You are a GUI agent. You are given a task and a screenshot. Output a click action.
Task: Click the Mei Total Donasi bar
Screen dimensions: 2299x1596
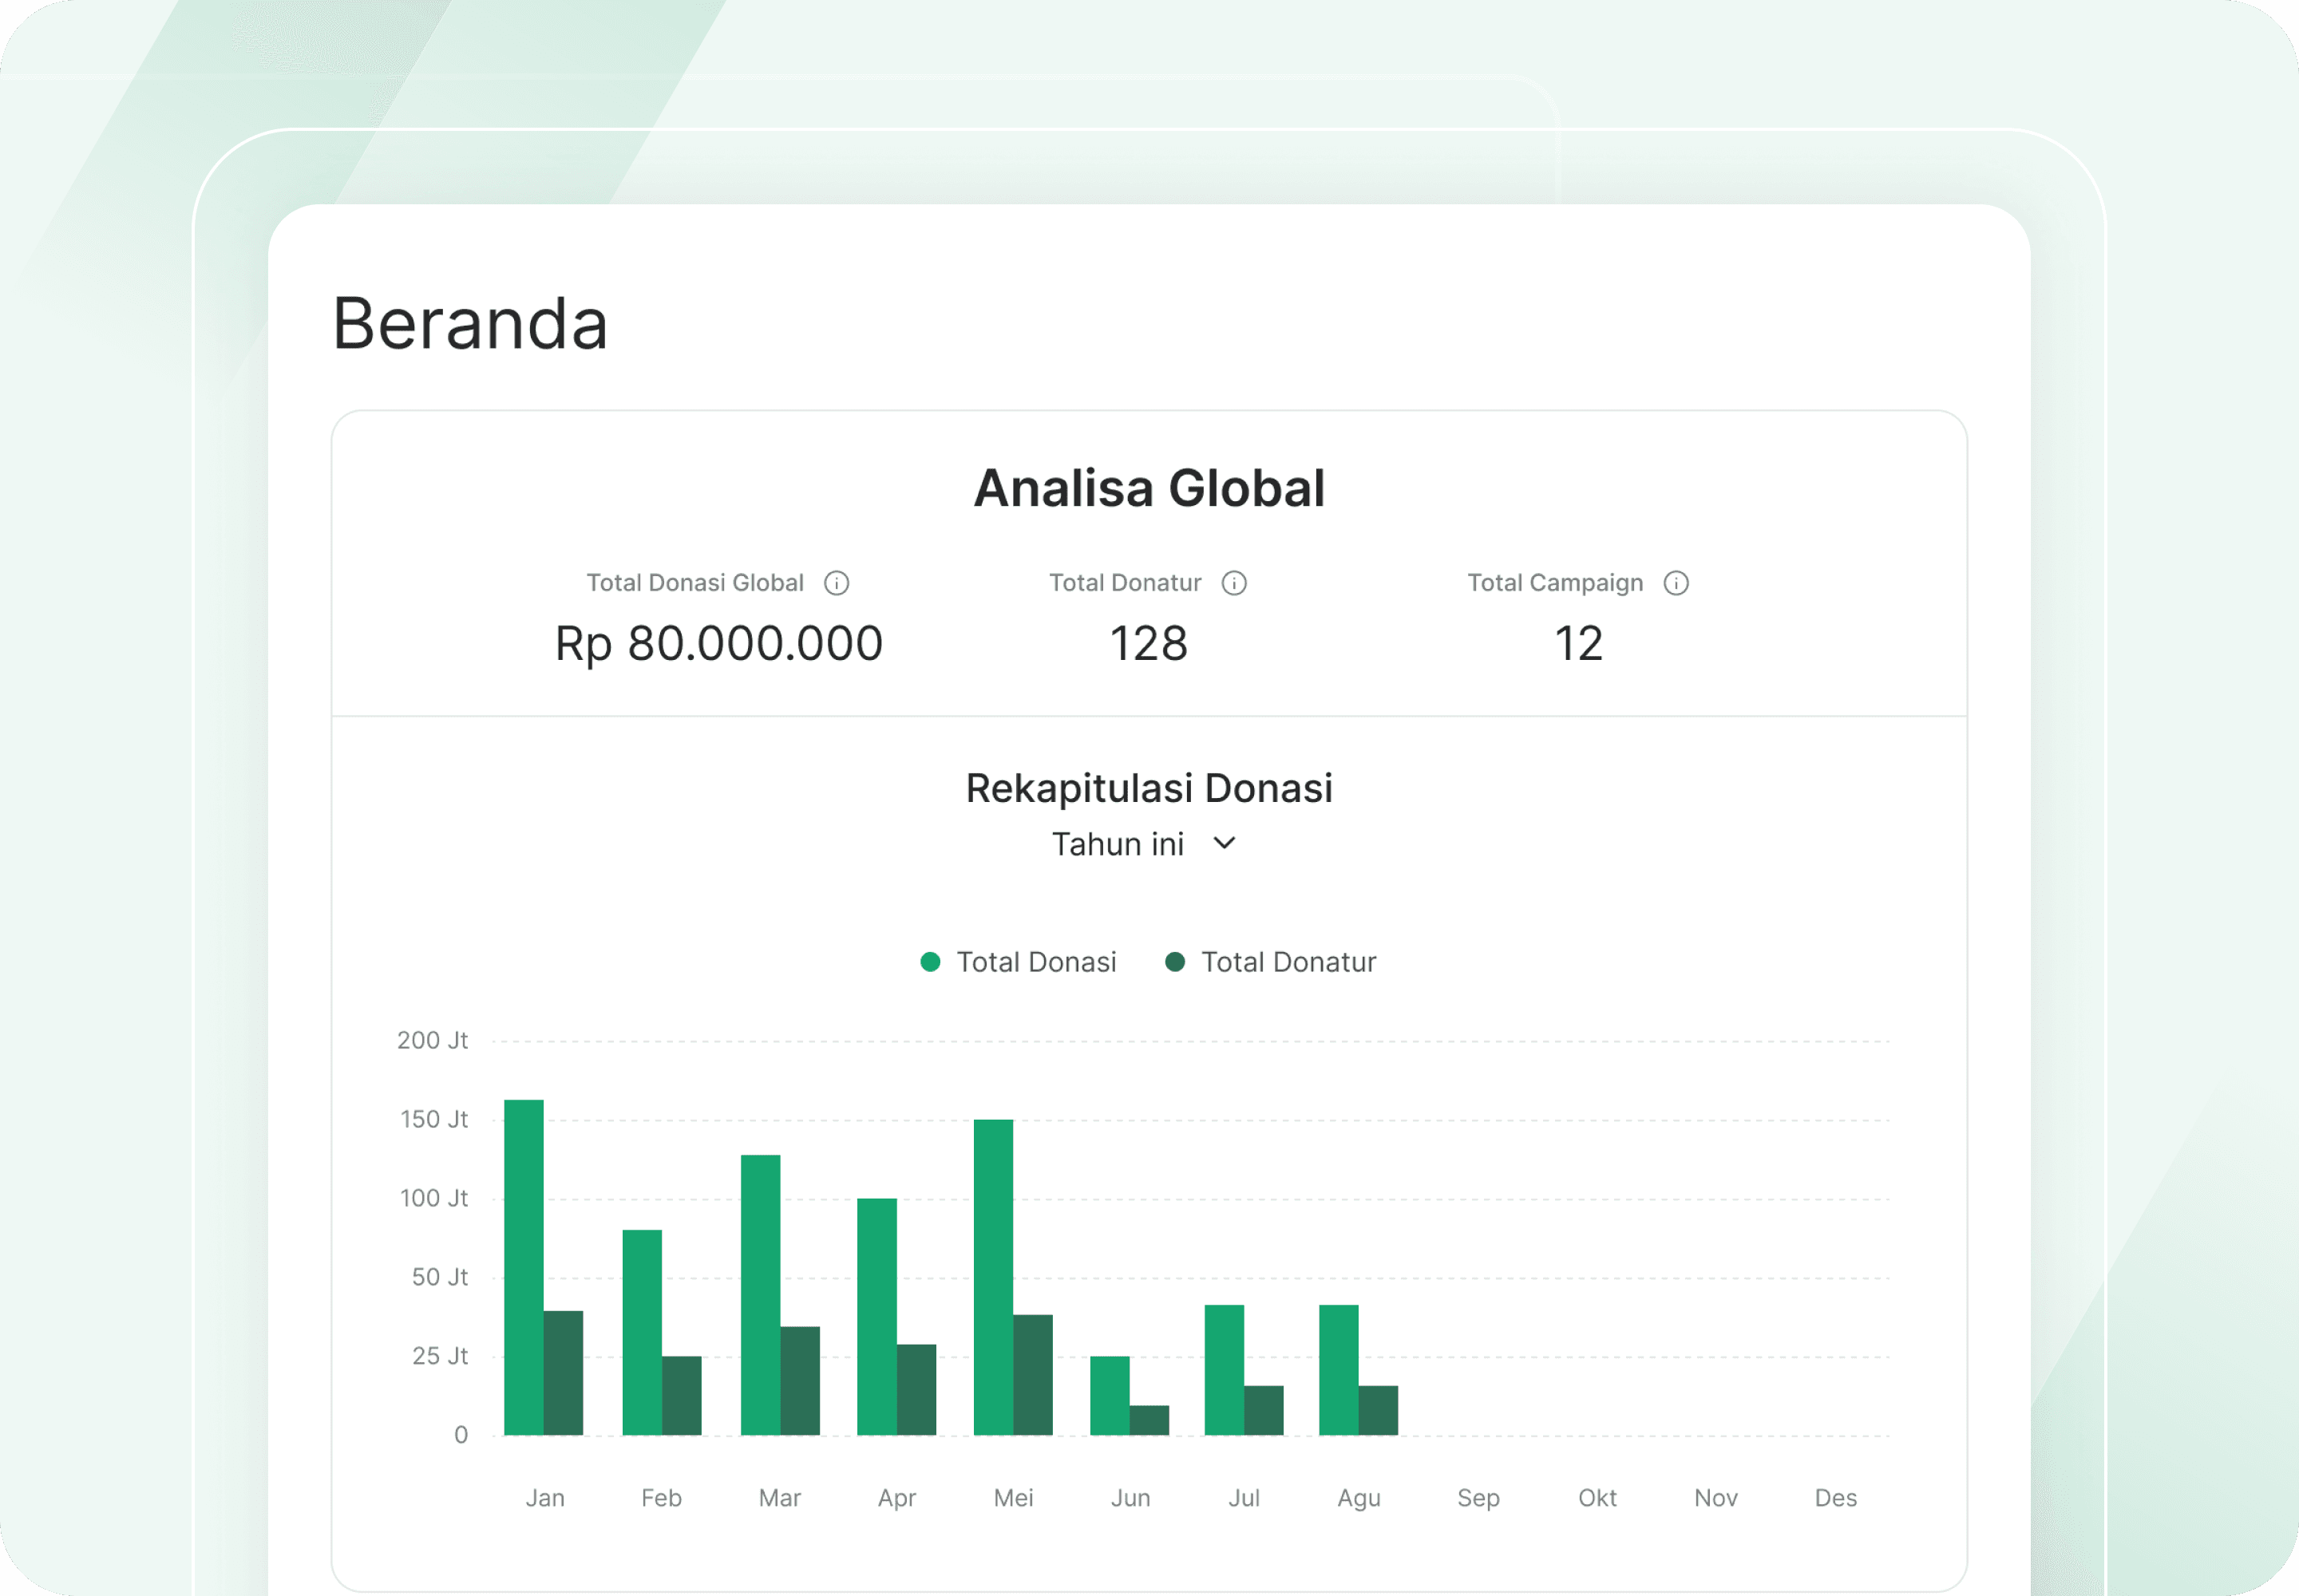tap(992, 1277)
